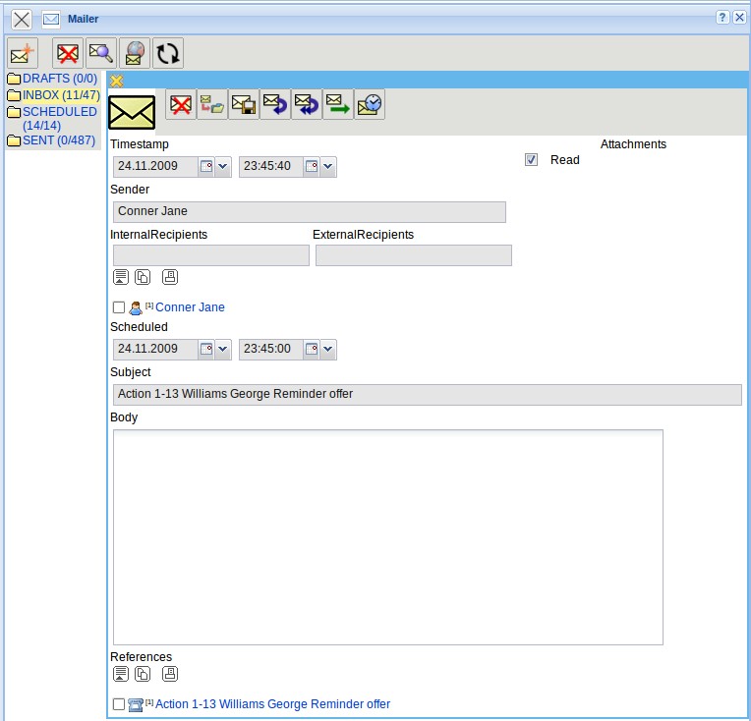Expand the Scheduled time dropdown
Viewport: 751px width, 721px height.
point(328,350)
